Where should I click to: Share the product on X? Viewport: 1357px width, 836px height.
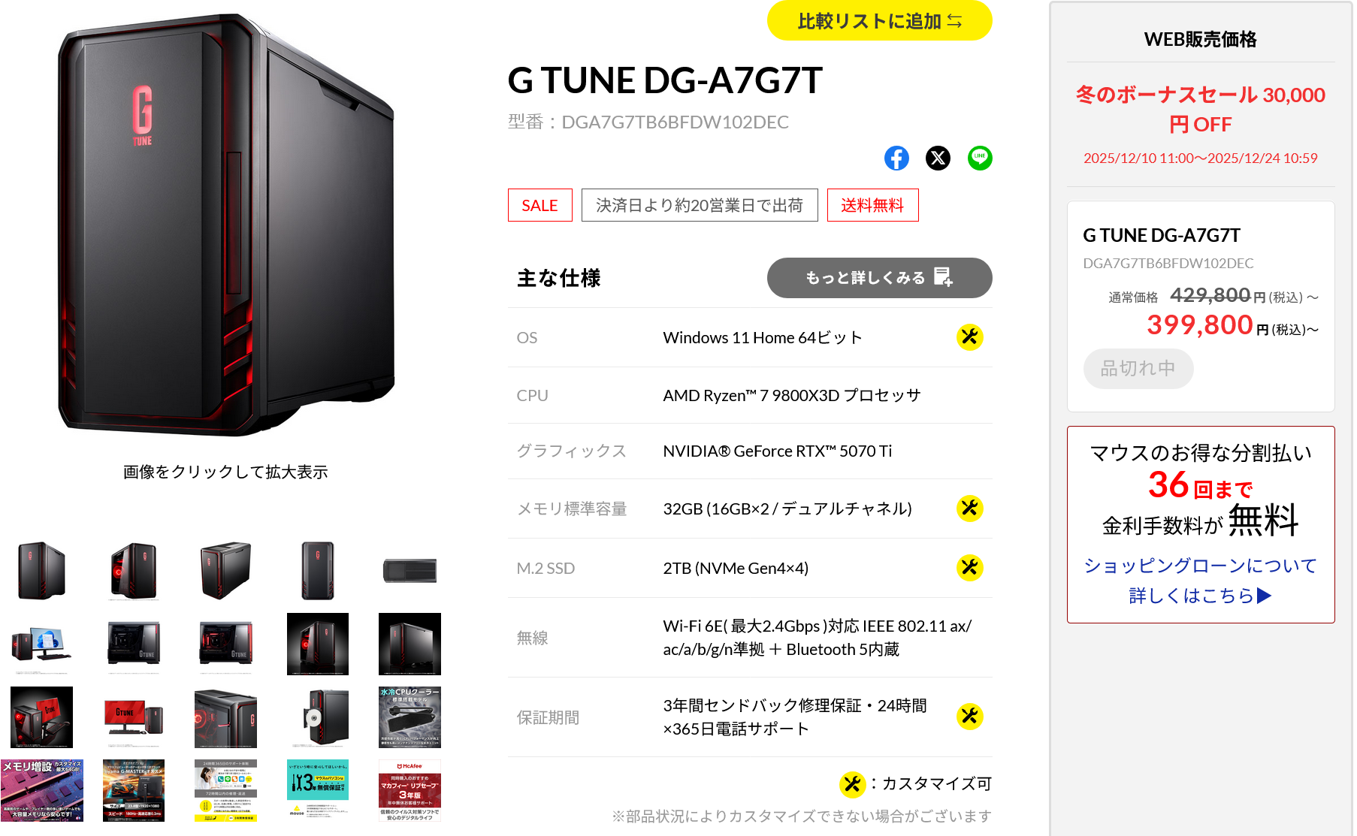tap(938, 158)
